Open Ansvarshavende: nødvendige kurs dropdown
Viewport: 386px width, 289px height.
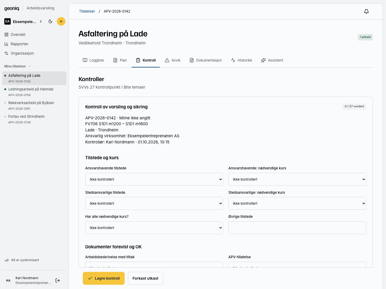coord(297,179)
